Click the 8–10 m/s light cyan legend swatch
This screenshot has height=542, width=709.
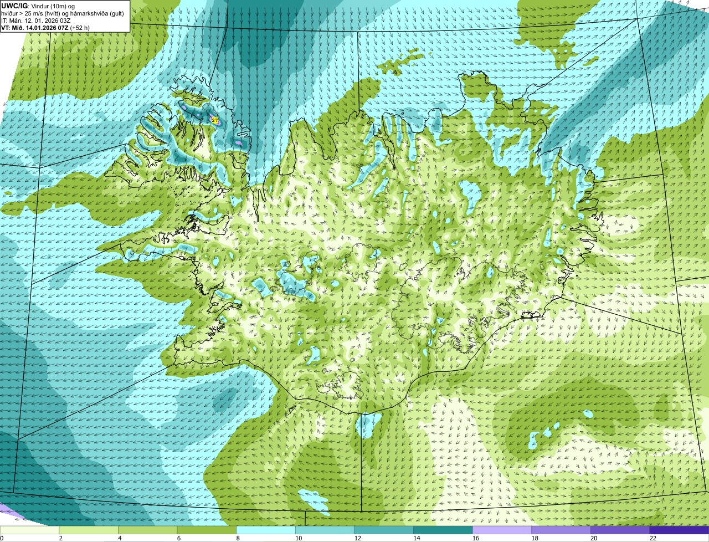click(266, 530)
